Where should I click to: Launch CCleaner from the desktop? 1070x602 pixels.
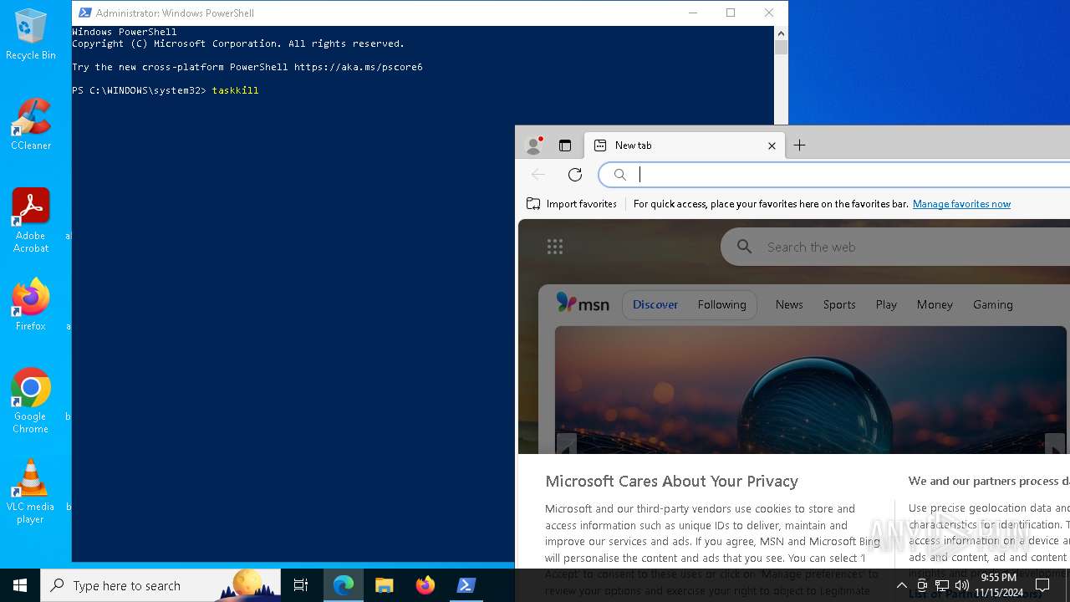31,124
